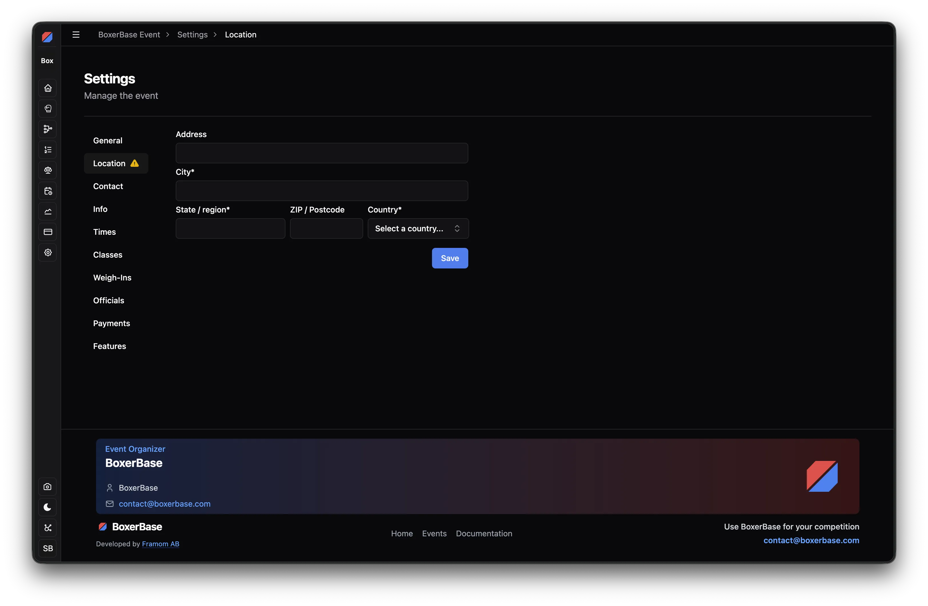Click the blue Save button
The image size is (928, 606).
pyautogui.click(x=450, y=258)
